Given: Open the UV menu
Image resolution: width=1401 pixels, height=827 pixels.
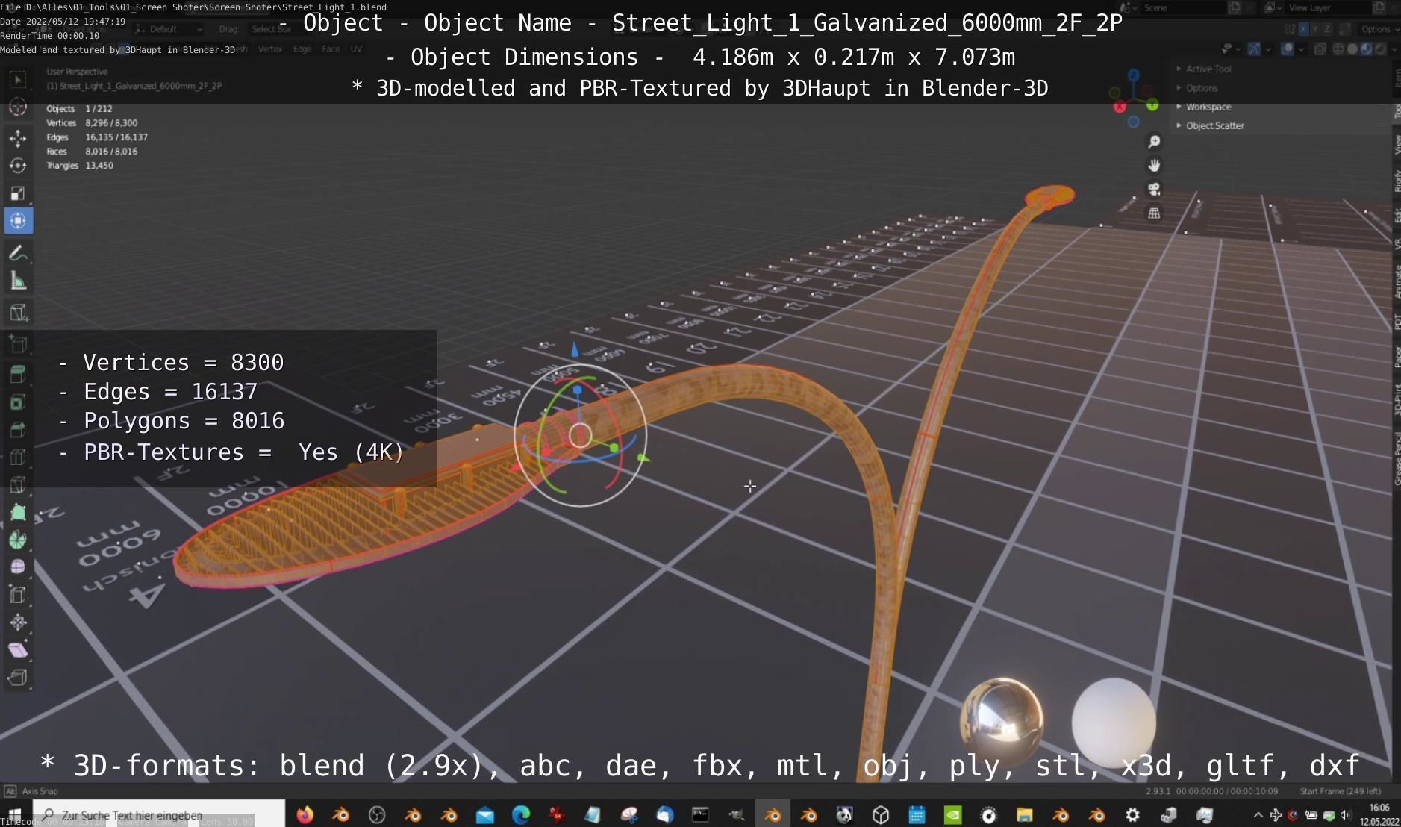Looking at the screenshot, I should tap(356, 49).
